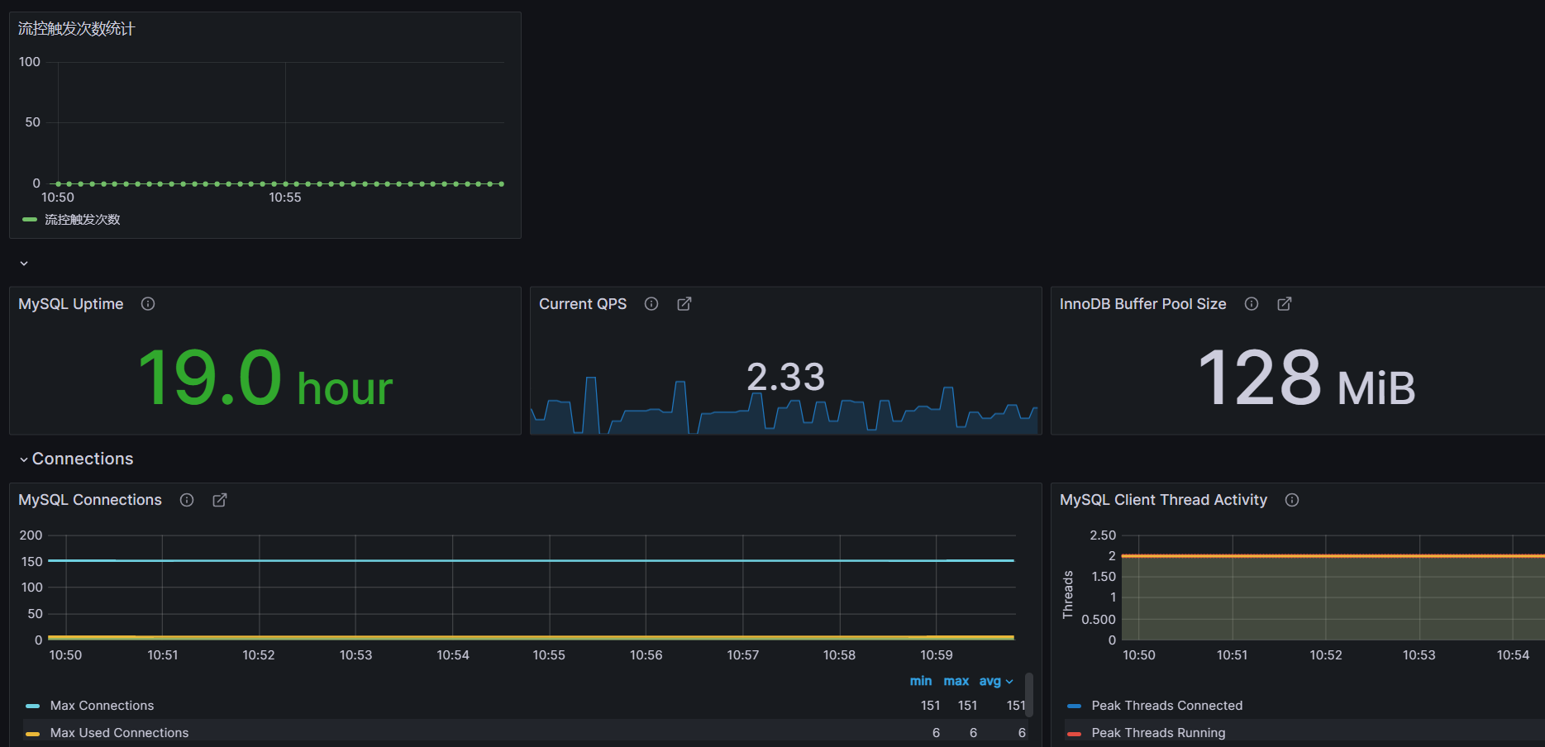Click the Current QPS info icon

pyautogui.click(x=651, y=304)
